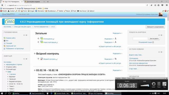Viewport: 169px width, 95px height.
Task: Click move icon beside Новостной форум
Action: tap(38, 42)
